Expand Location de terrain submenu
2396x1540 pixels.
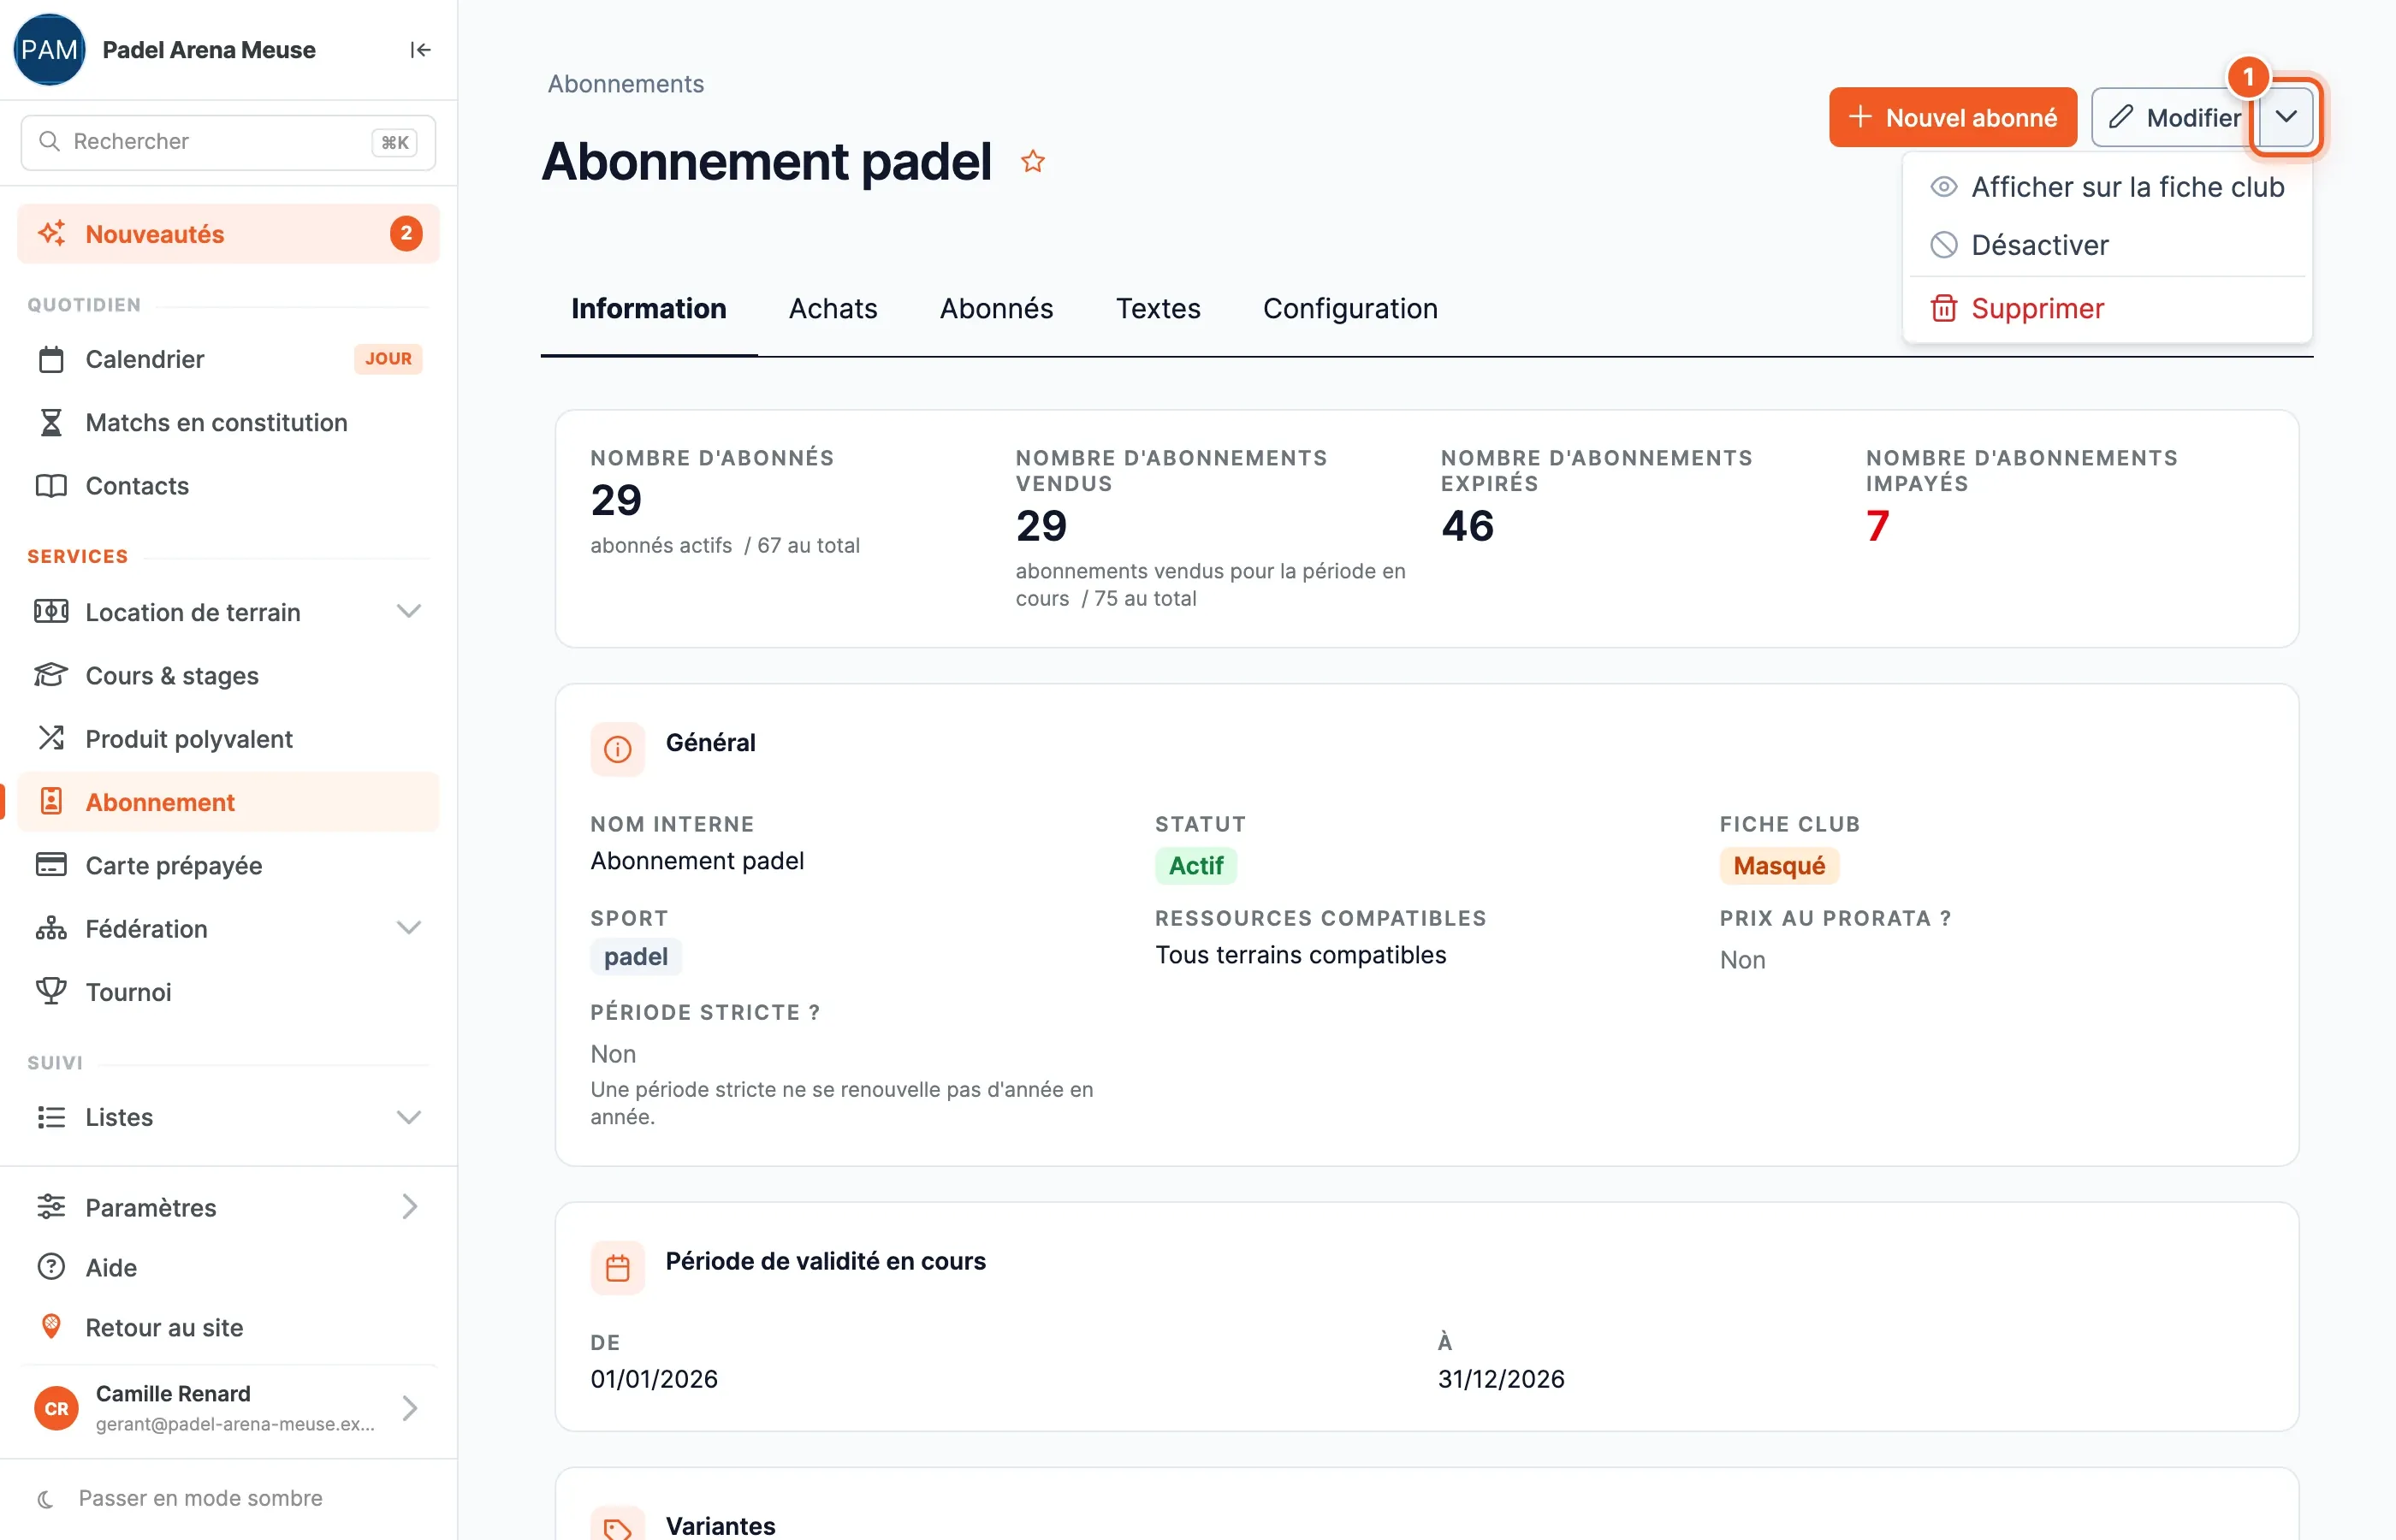click(408, 611)
